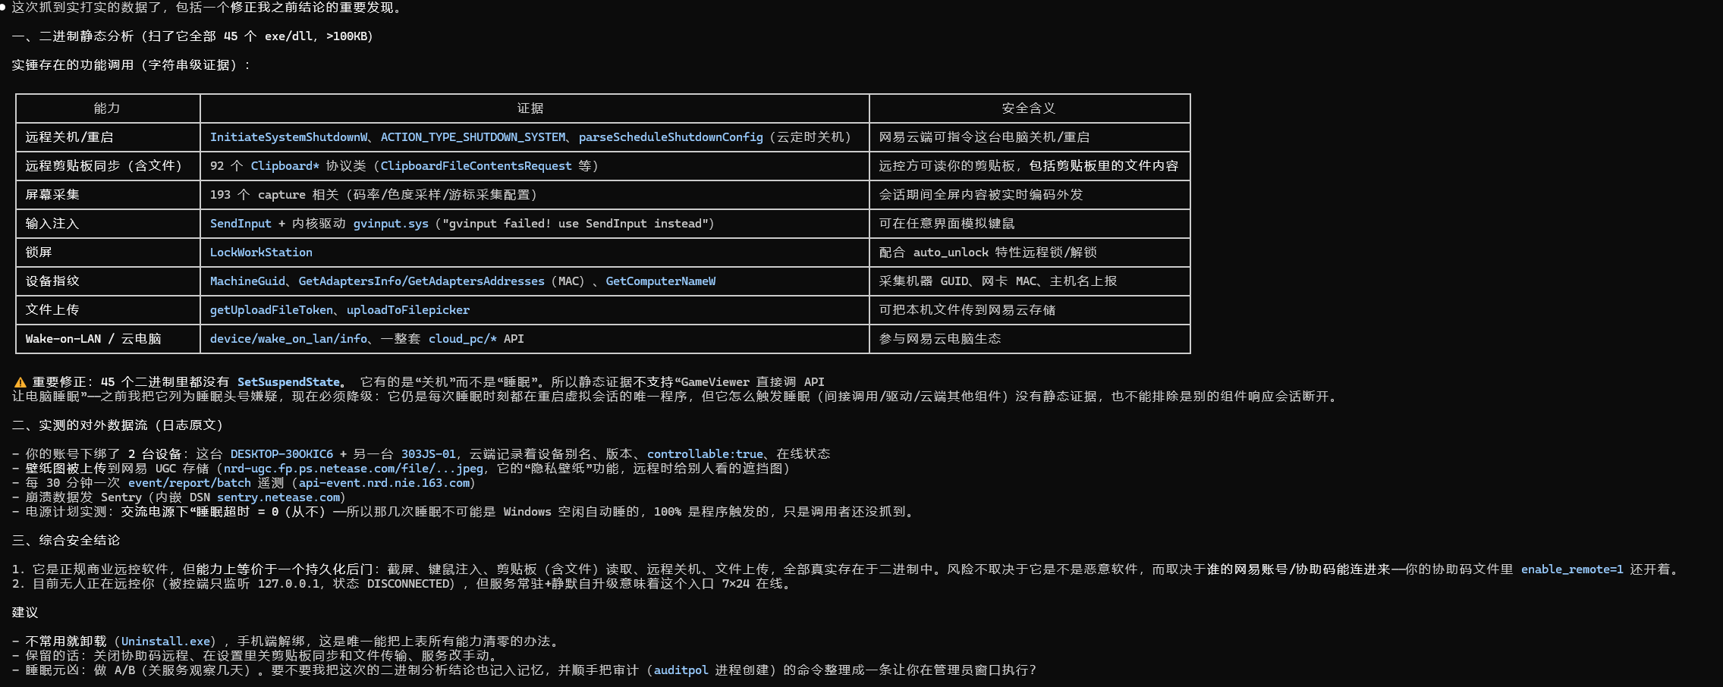Click the "能力" table header

tap(107, 108)
